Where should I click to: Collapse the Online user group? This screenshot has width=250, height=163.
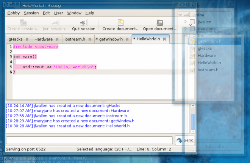(x=180, y=15)
